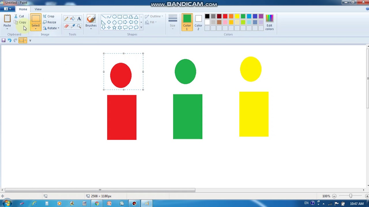This screenshot has width=369, height=207.
Task: Click the Save icon in quick access toolbar
Action: 3,41
